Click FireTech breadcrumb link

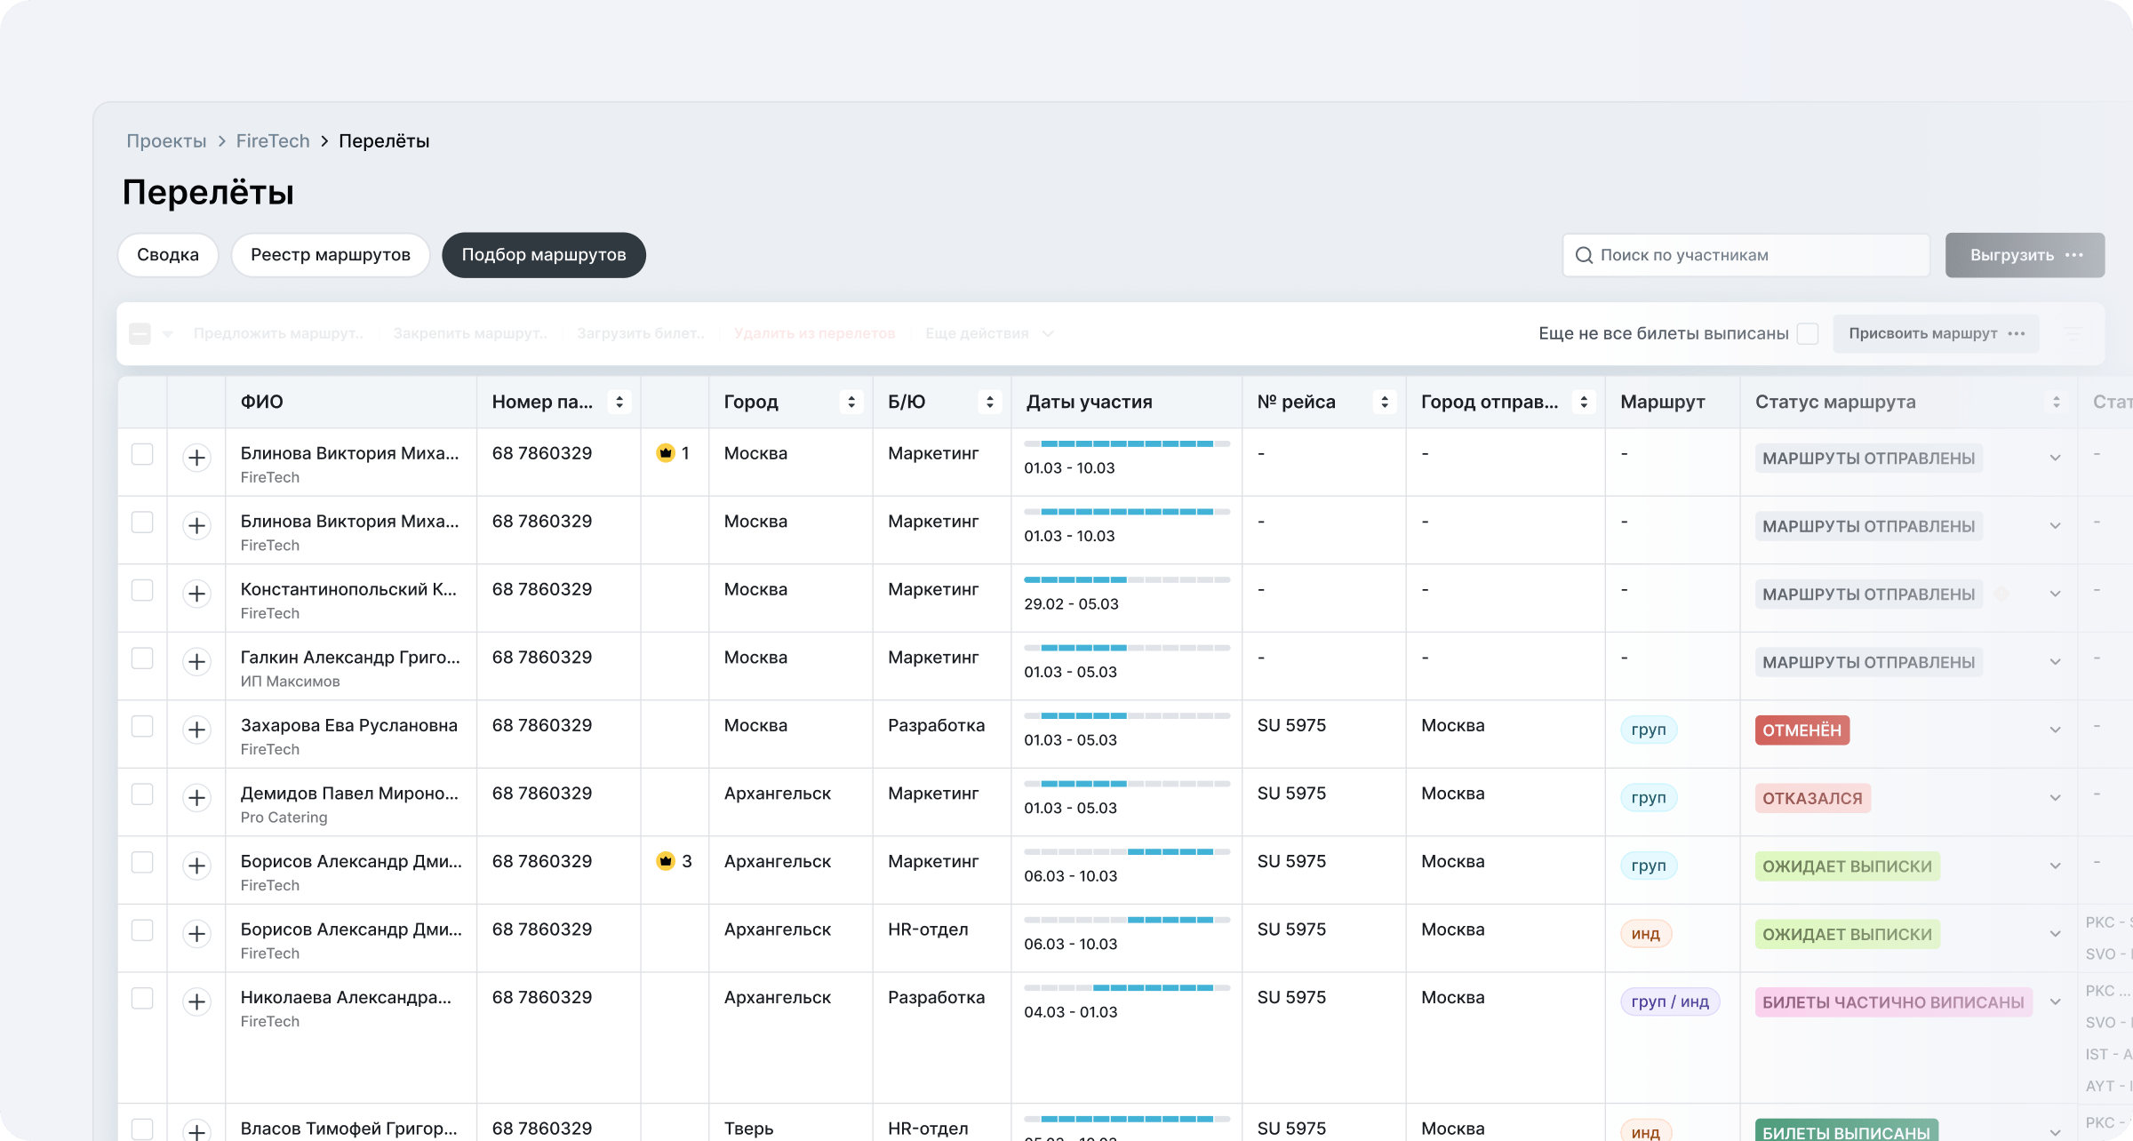tap(273, 141)
